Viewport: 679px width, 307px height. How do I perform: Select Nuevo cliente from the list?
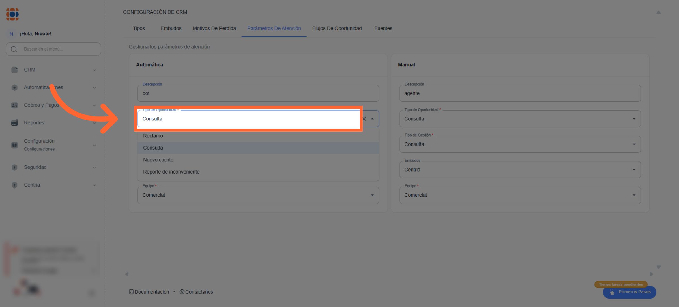[158, 160]
